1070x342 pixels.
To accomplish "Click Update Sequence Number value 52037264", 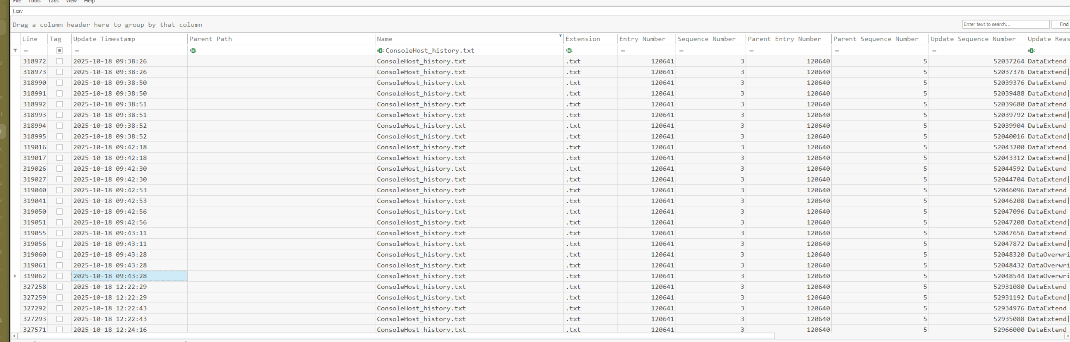I will tap(1008, 61).
